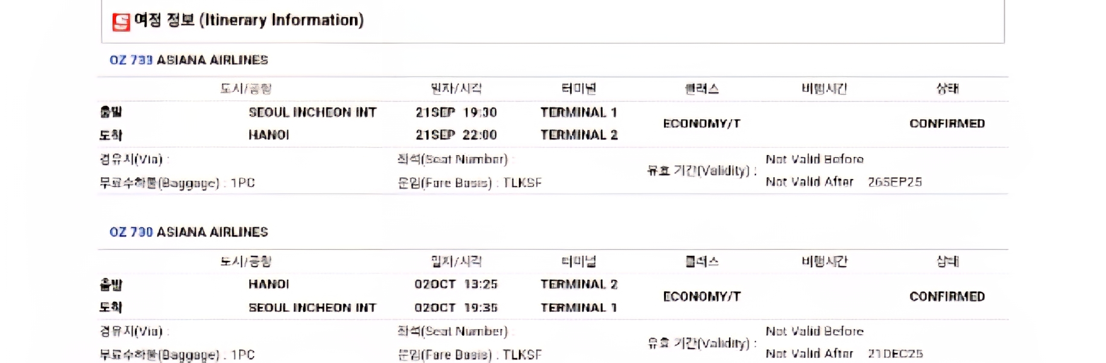Click the red itinerary section icon
Viewport: 1106px width, 363px height.
coord(121,22)
